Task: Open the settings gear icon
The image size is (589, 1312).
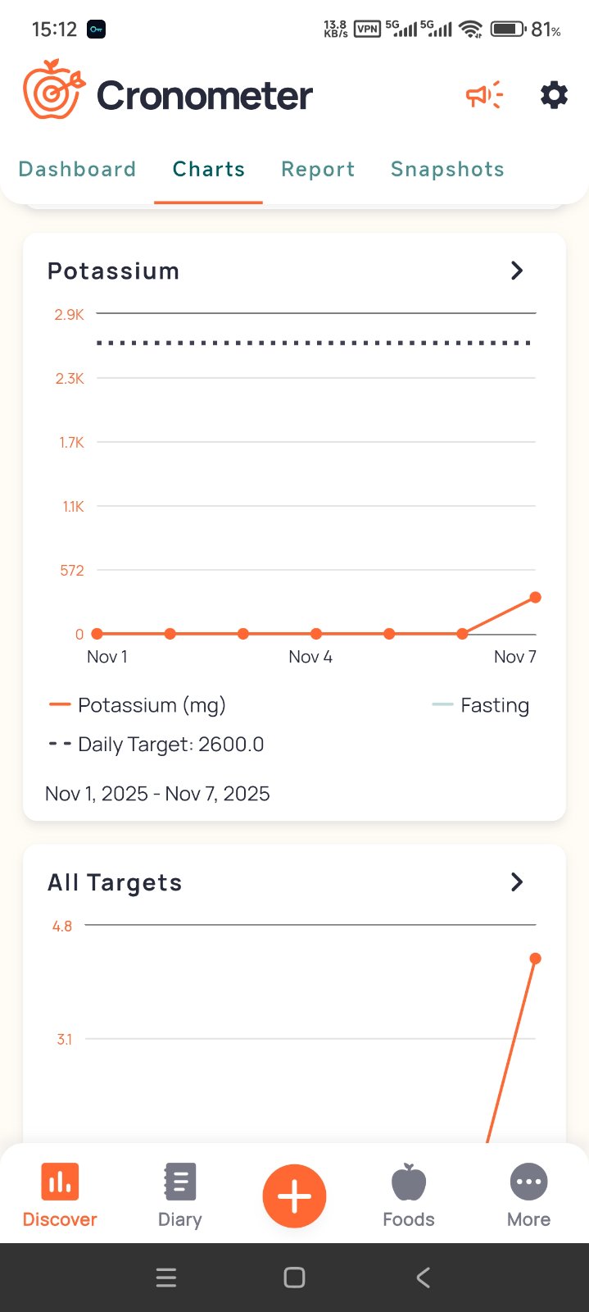Action: (x=554, y=95)
